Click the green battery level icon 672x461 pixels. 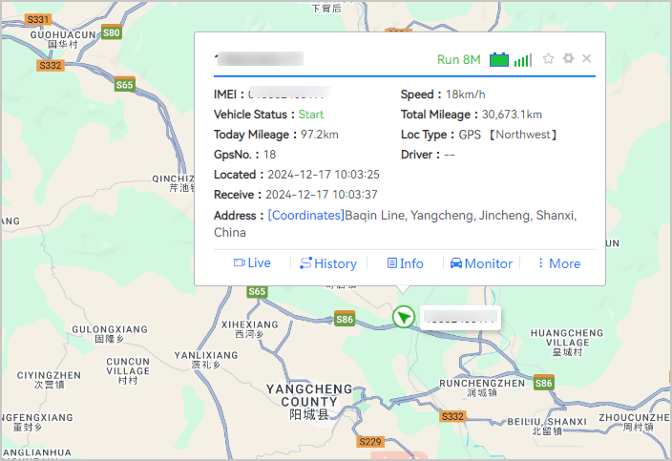pyautogui.click(x=499, y=60)
